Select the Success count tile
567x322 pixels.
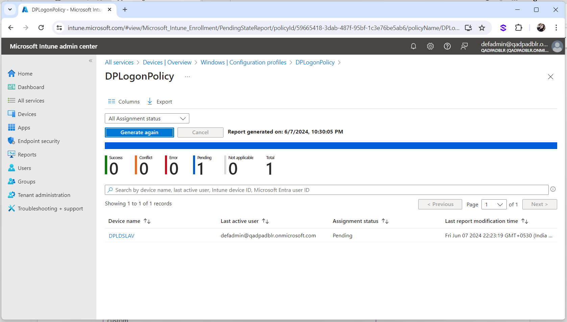tap(114, 165)
